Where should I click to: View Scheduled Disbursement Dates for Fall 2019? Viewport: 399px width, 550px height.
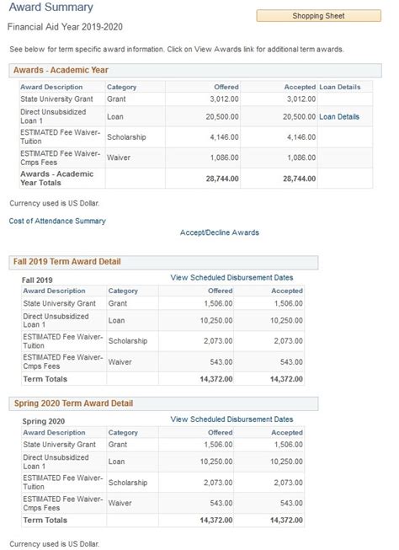[x=231, y=277]
